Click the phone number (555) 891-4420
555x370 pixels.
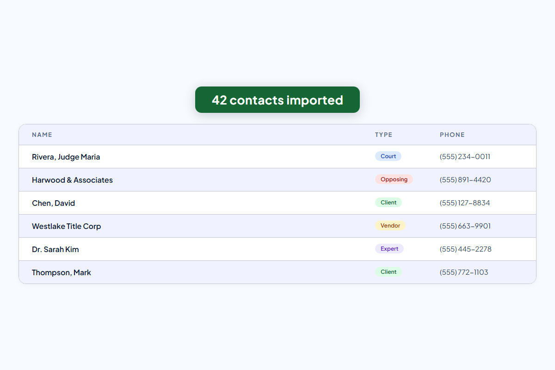tap(465, 180)
